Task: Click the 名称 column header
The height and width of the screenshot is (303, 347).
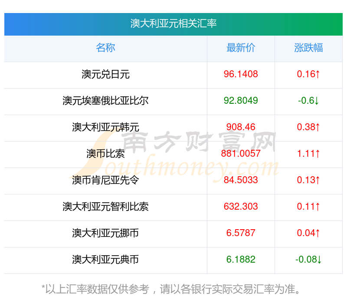Action: [x=105, y=48]
